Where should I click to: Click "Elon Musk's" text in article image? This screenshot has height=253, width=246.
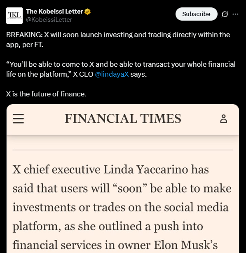click(186, 245)
